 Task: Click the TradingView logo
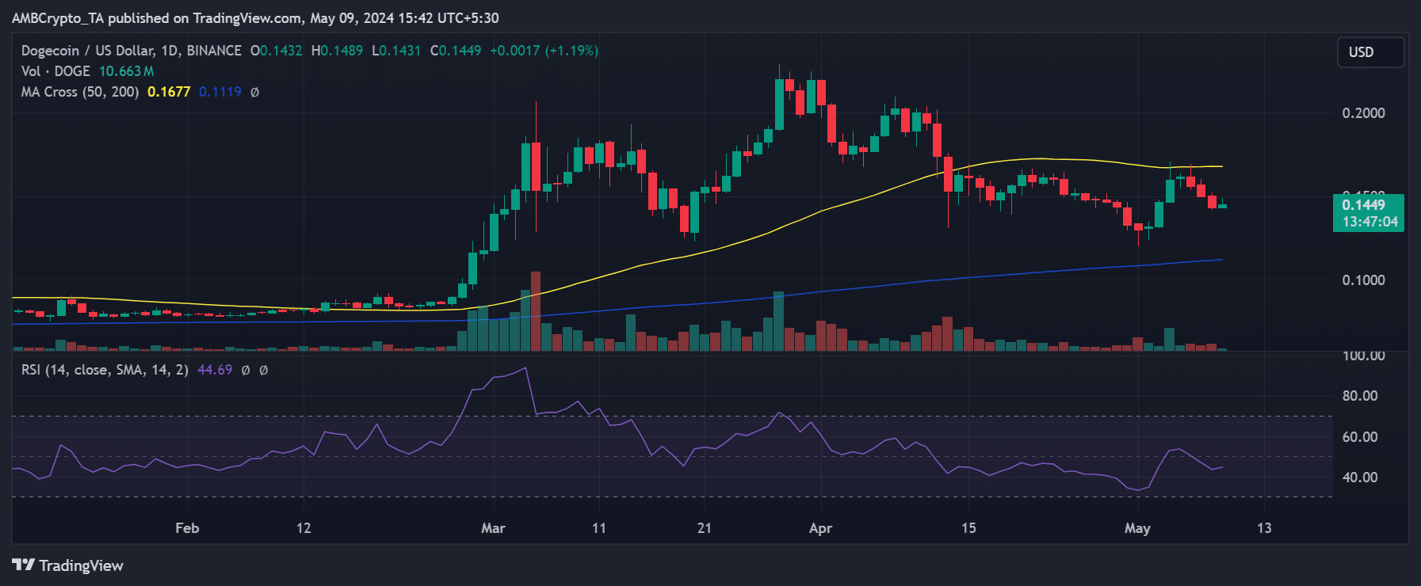pos(68,565)
